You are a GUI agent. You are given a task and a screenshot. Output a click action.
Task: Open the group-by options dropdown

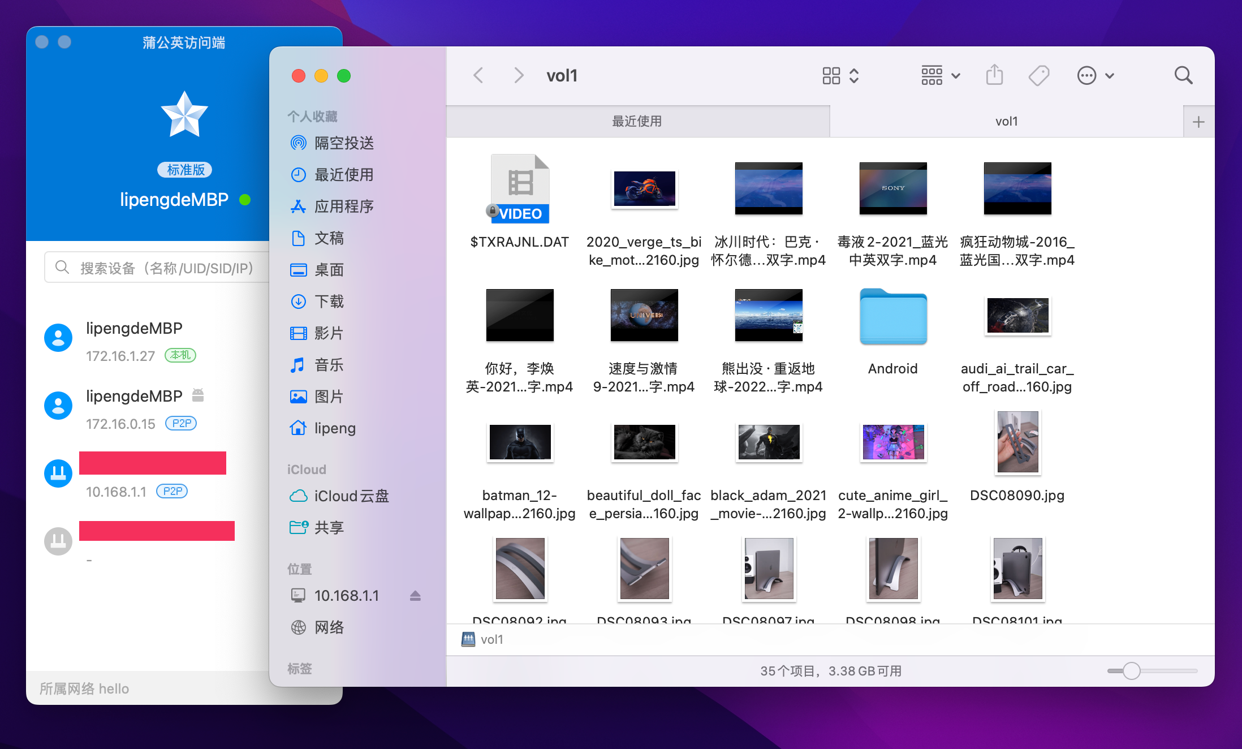tap(941, 76)
